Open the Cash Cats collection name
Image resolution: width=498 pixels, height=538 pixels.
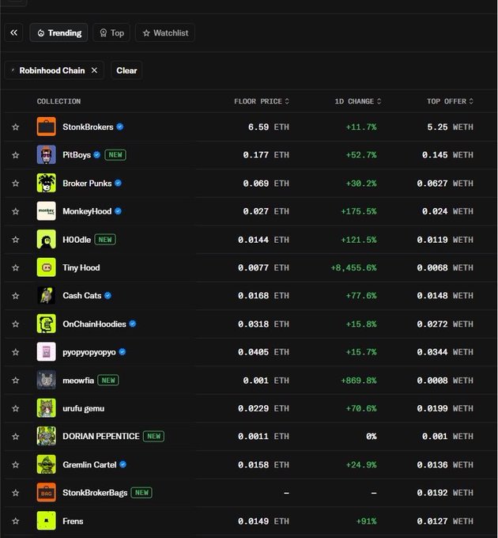[x=82, y=296]
